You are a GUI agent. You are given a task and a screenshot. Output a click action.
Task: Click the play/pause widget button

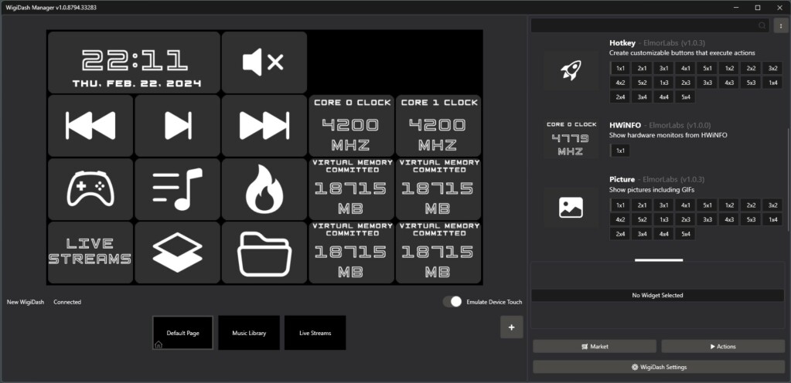click(177, 126)
